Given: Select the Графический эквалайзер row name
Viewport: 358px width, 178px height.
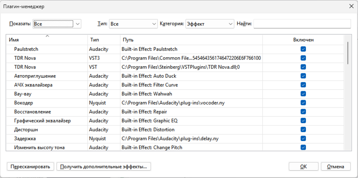Looking at the screenshot, I should [43, 120].
